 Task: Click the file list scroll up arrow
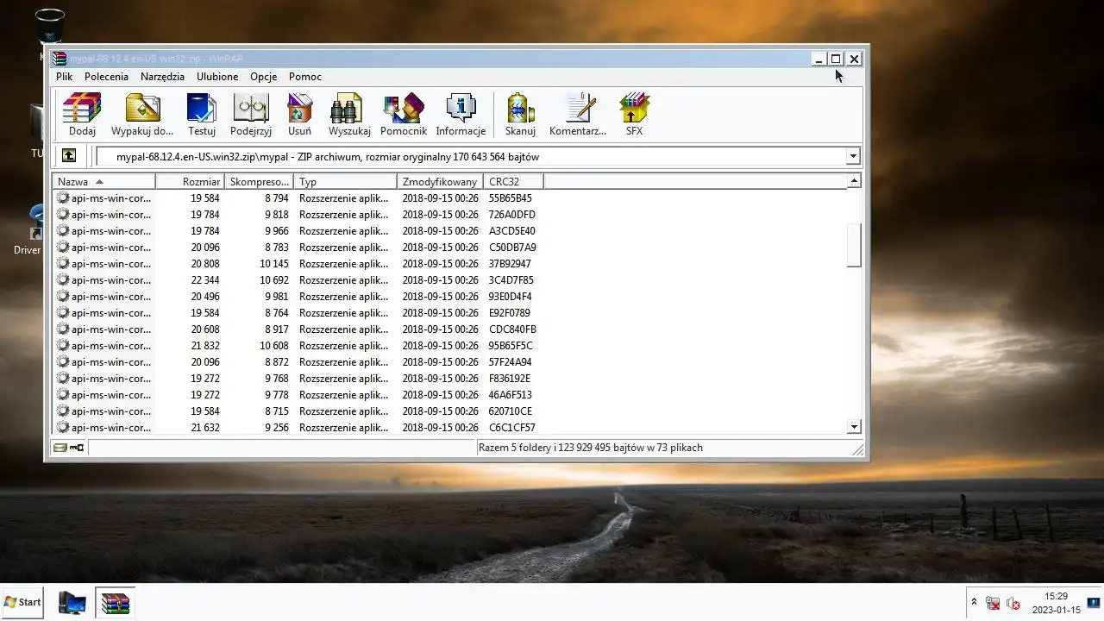tap(854, 181)
